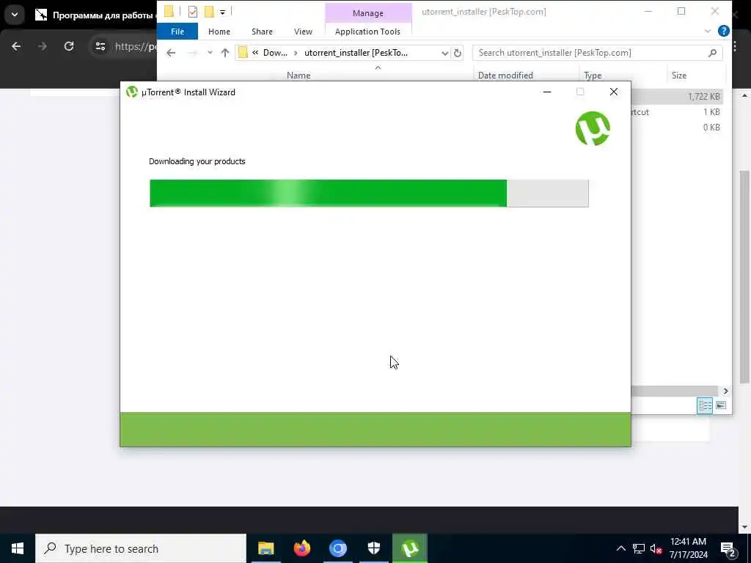Click the download progress bar
Screen dimensions: 751x563
tap(369, 194)
